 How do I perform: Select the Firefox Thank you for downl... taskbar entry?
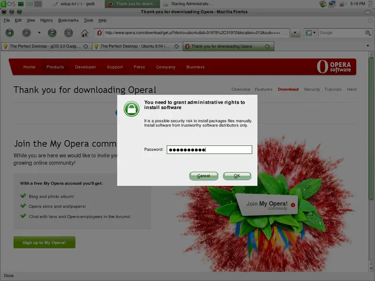[x=132, y=4]
